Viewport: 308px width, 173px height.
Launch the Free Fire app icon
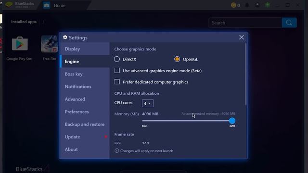pyautogui.click(x=49, y=44)
